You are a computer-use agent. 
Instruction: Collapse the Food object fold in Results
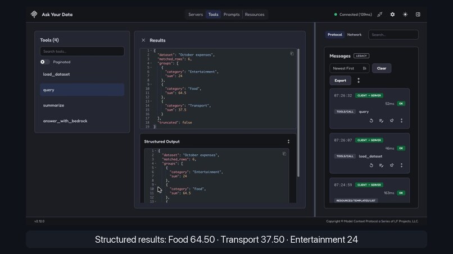click(151, 85)
